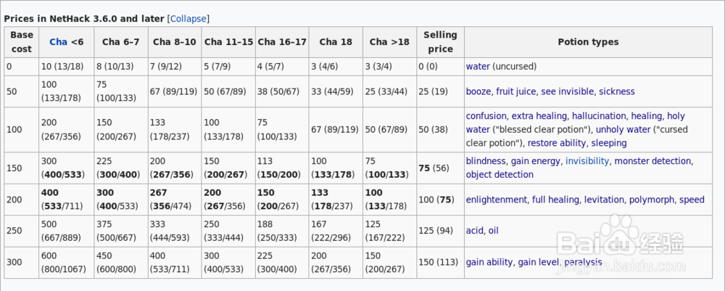Follow the oil potion link
This screenshot has width=725, height=291.
493,230
